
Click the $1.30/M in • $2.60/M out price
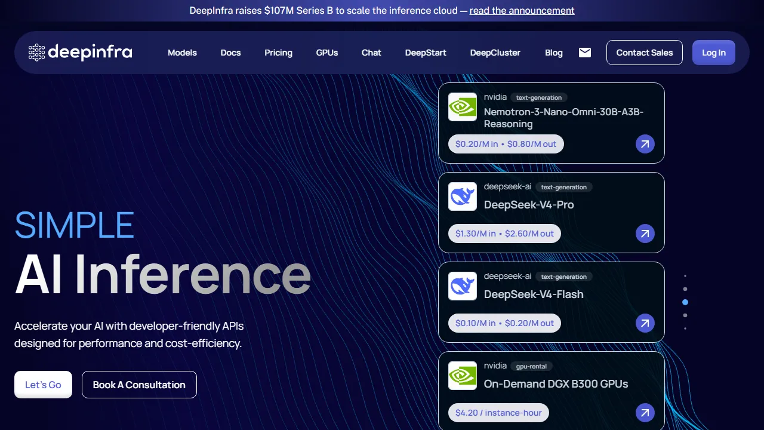[x=505, y=234]
